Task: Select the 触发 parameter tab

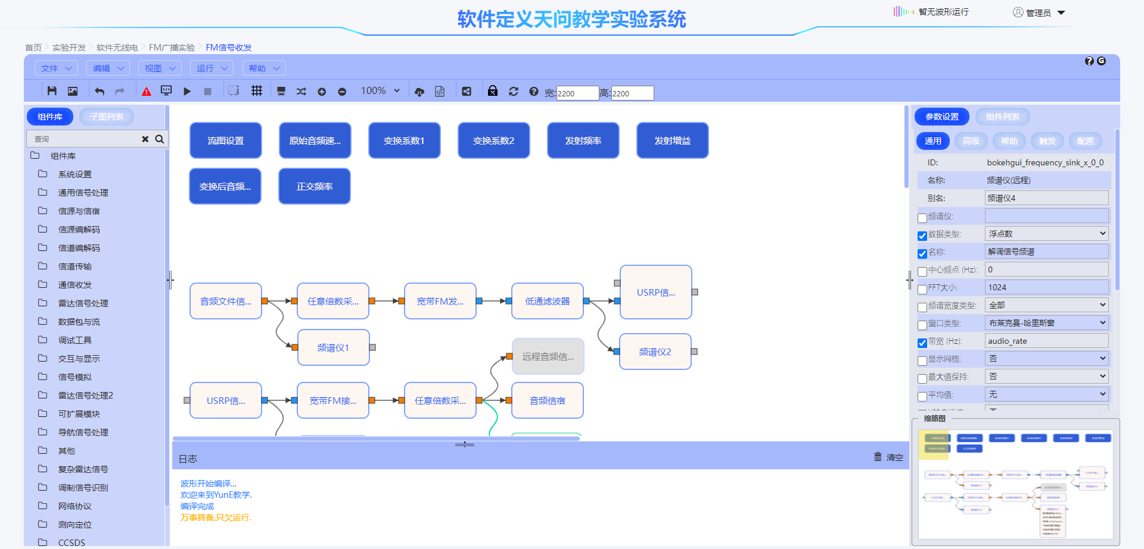Action: coord(1047,141)
